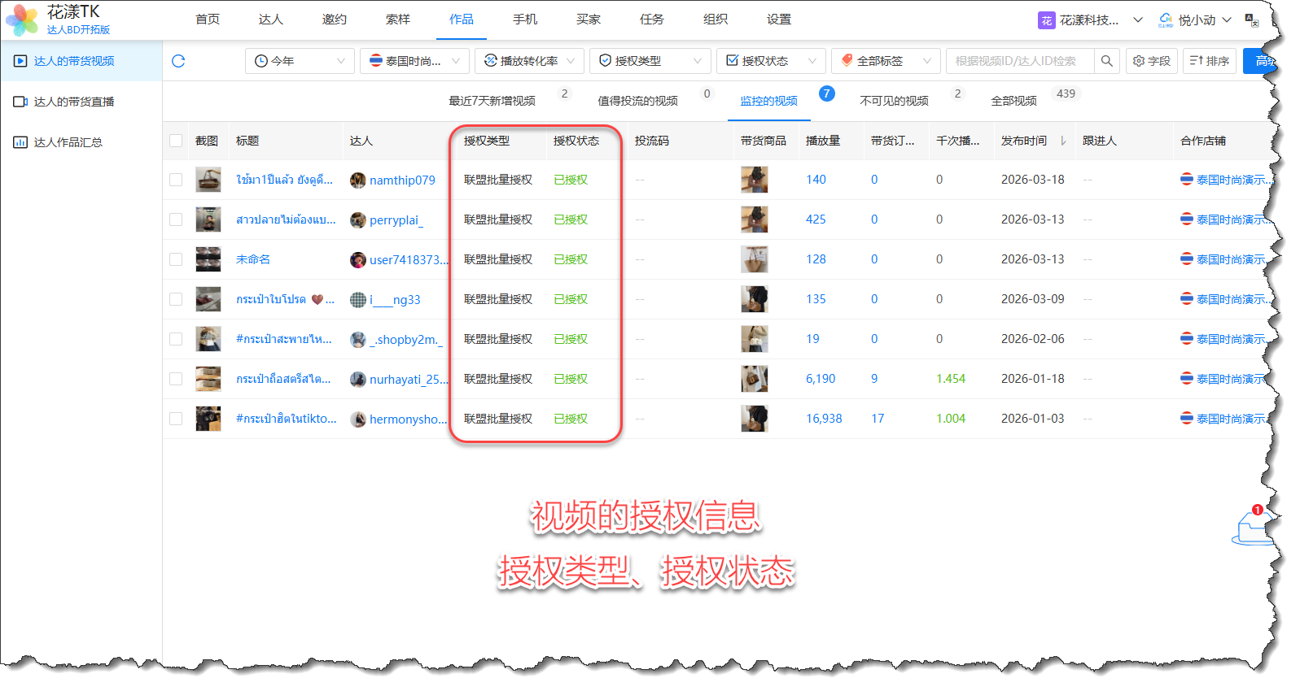Open the 授权类型 filter dropdown

coord(650,61)
